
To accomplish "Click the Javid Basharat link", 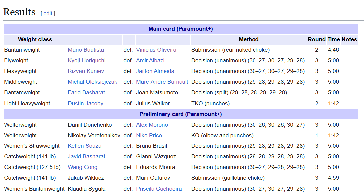I will (x=86, y=156).
